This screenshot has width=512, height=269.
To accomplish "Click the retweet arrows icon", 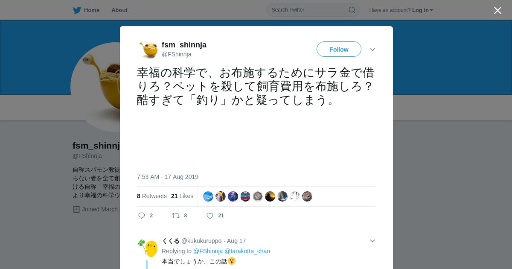I will [176, 216].
